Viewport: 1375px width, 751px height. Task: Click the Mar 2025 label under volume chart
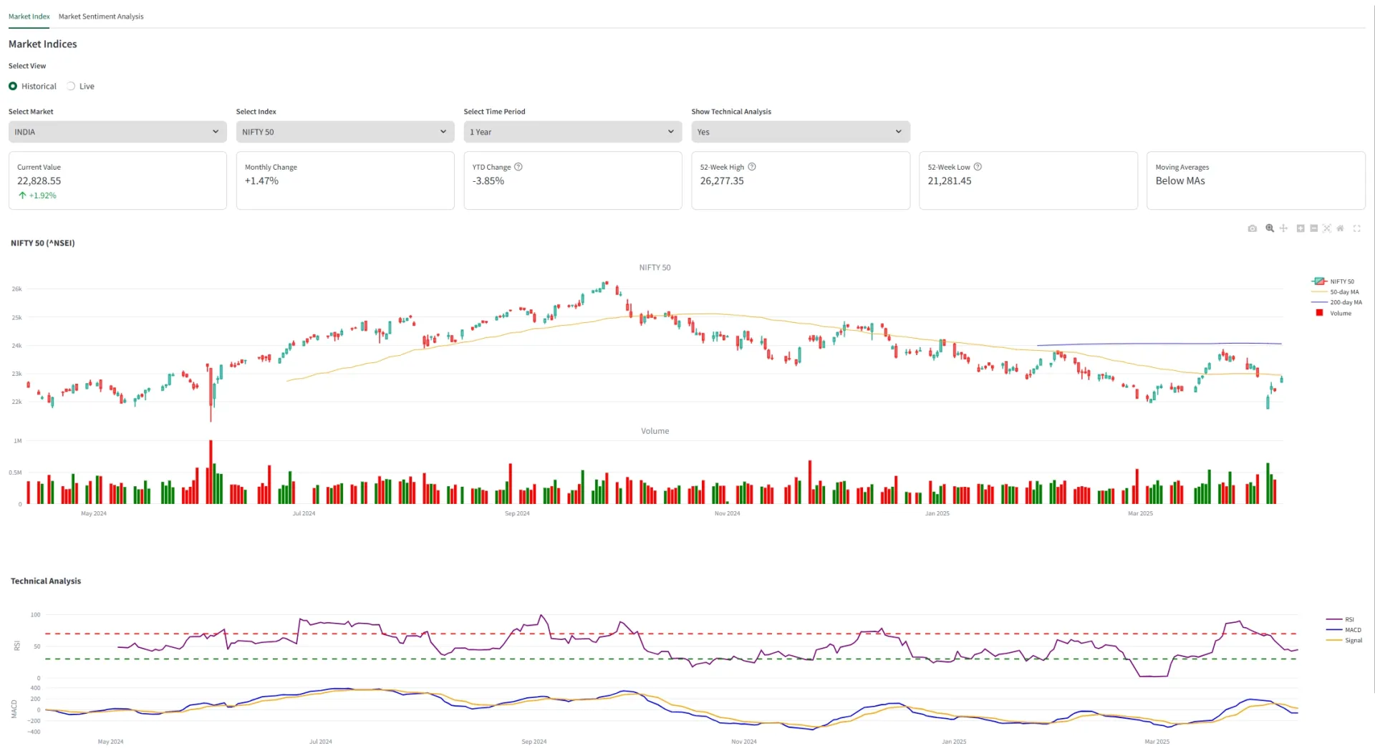tap(1140, 513)
